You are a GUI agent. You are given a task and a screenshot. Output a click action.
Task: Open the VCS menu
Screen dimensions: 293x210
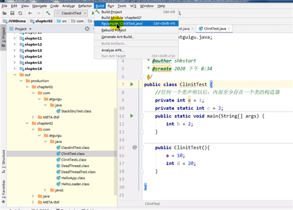[x=133, y=6]
